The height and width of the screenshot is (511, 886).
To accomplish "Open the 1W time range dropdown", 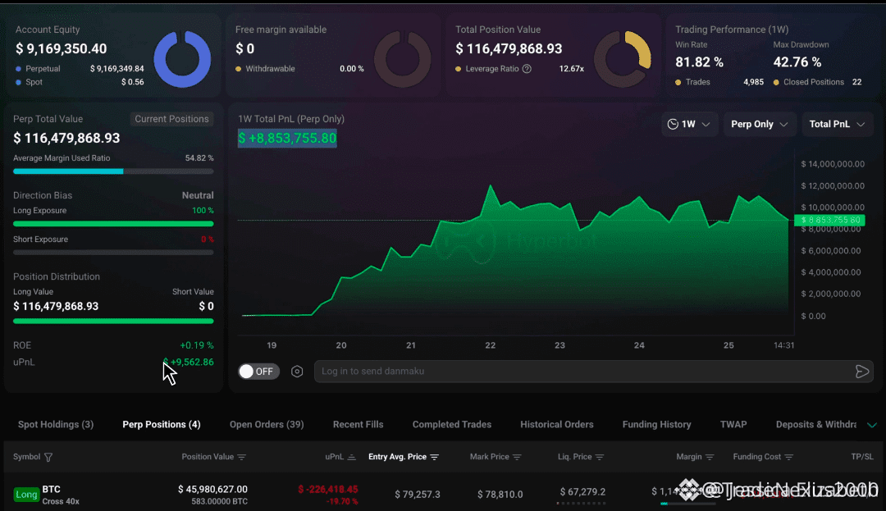I will pyautogui.click(x=689, y=124).
